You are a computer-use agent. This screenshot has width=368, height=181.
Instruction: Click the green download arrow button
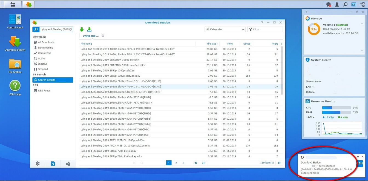pos(82,30)
